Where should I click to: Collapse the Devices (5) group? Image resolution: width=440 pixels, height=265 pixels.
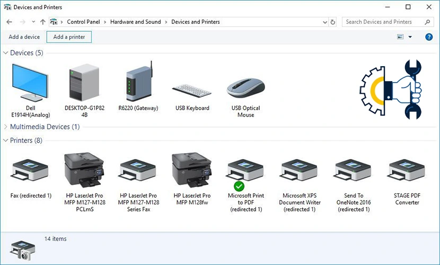click(6, 52)
